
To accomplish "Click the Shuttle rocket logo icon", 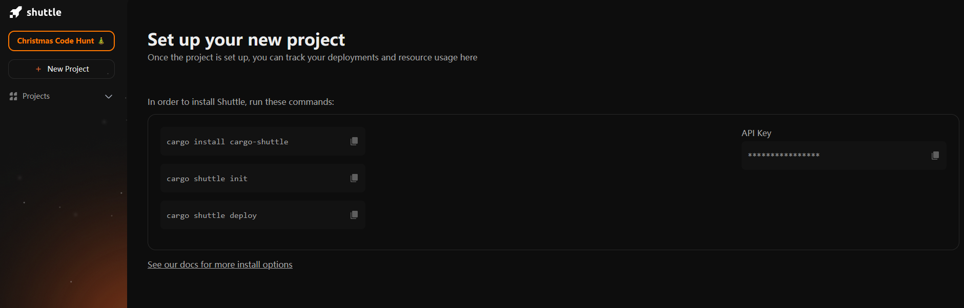I will (x=16, y=12).
